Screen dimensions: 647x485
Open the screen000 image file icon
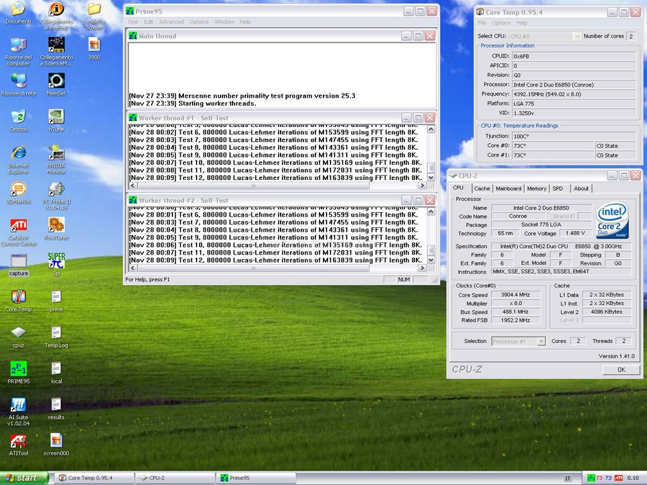tap(56, 441)
